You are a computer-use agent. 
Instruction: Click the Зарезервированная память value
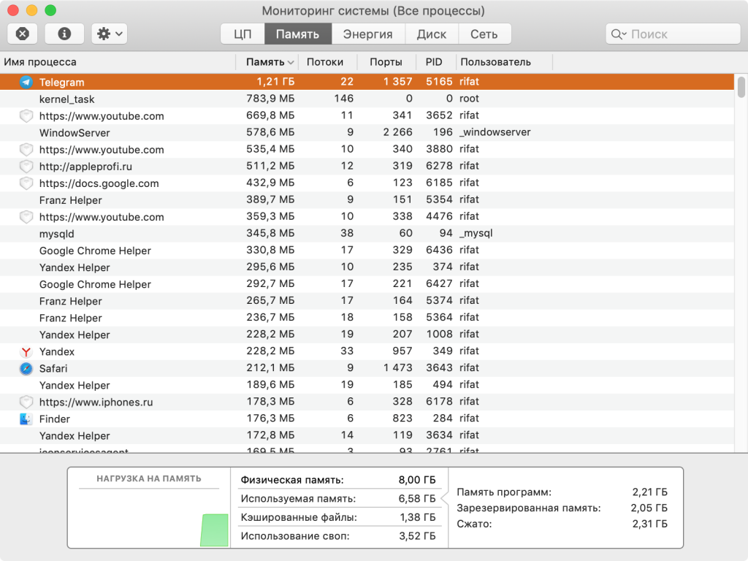click(x=649, y=508)
